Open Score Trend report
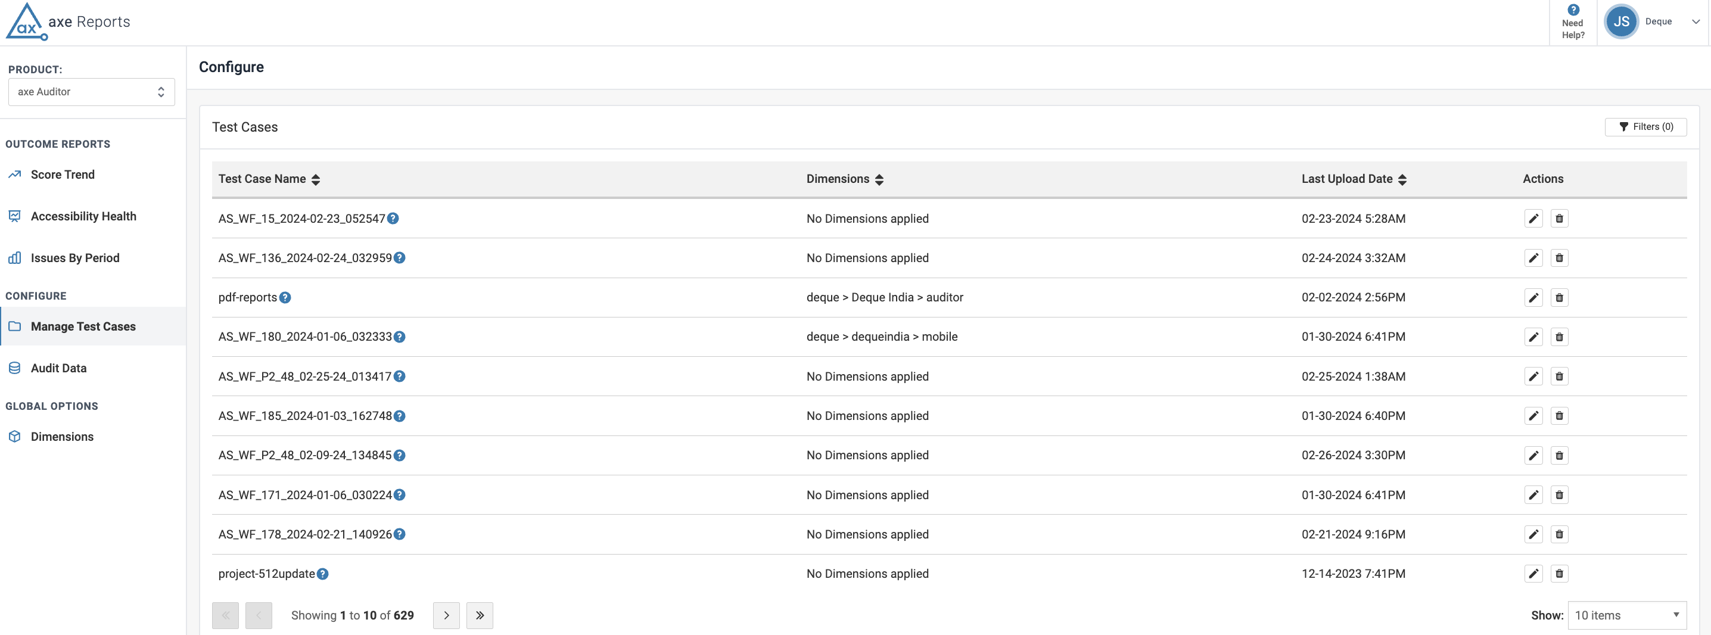 point(63,175)
